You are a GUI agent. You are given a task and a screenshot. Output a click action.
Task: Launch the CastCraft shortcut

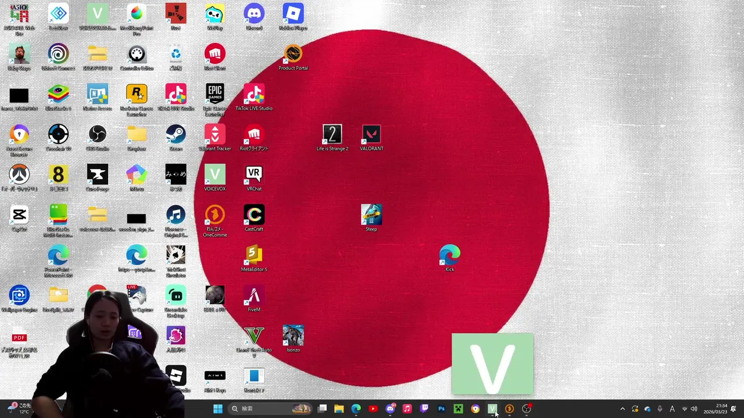coord(254,218)
